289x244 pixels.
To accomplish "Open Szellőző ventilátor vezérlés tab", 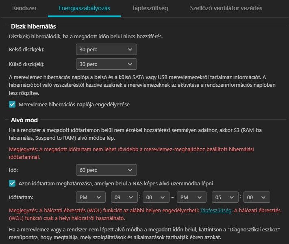I will 226,8.
